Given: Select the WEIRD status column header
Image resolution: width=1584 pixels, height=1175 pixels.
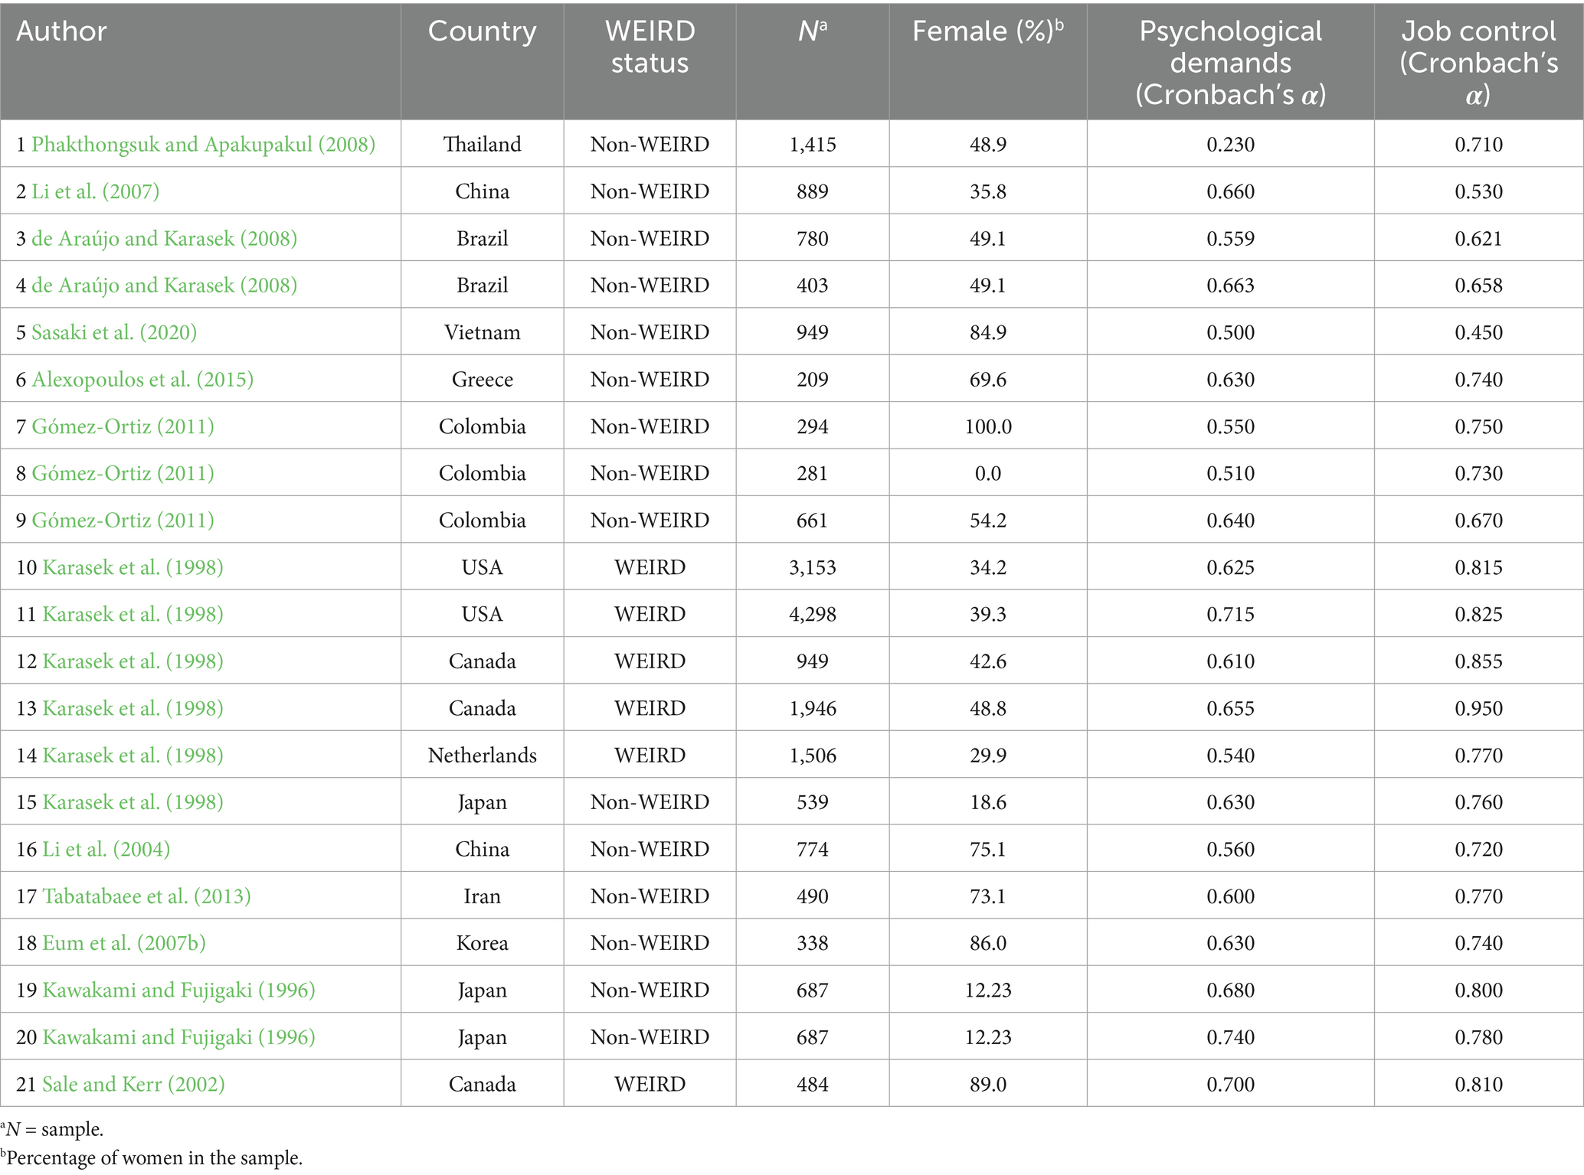Looking at the screenshot, I should (650, 47).
